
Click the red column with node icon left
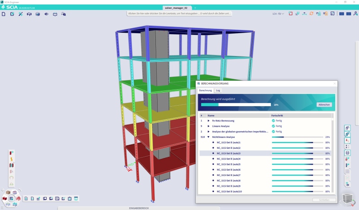pos(11,153)
